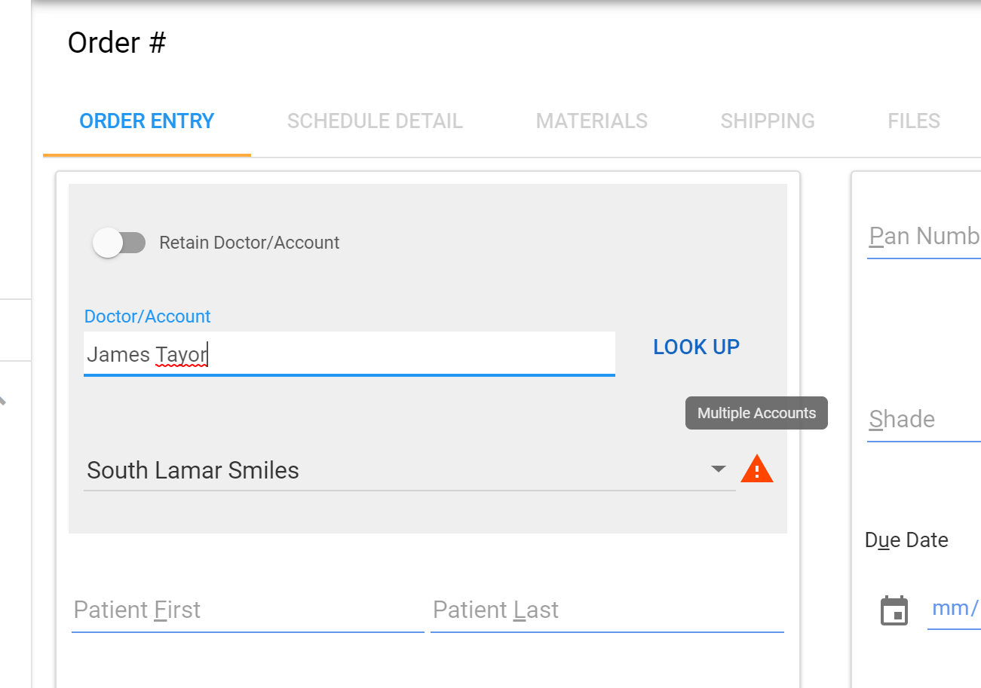Click the South Lamar Smiles selected account text

pyautogui.click(x=193, y=470)
